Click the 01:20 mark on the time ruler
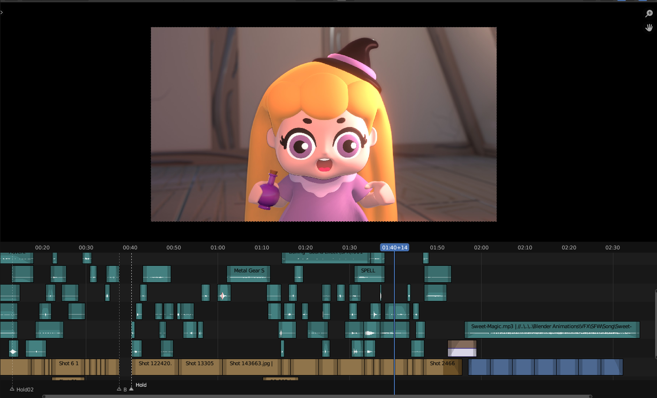This screenshot has width=657, height=398. click(305, 248)
